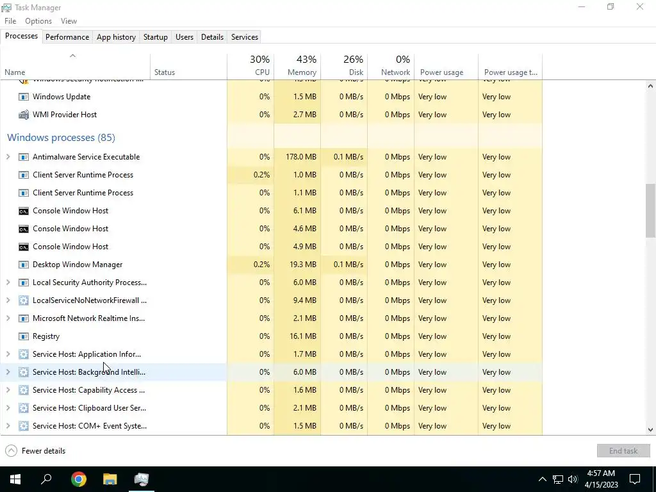The height and width of the screenshot is (492, 656).
Task: Expand Service Host: Application Information
Action: pyautogui.click(x=8, y=354)
